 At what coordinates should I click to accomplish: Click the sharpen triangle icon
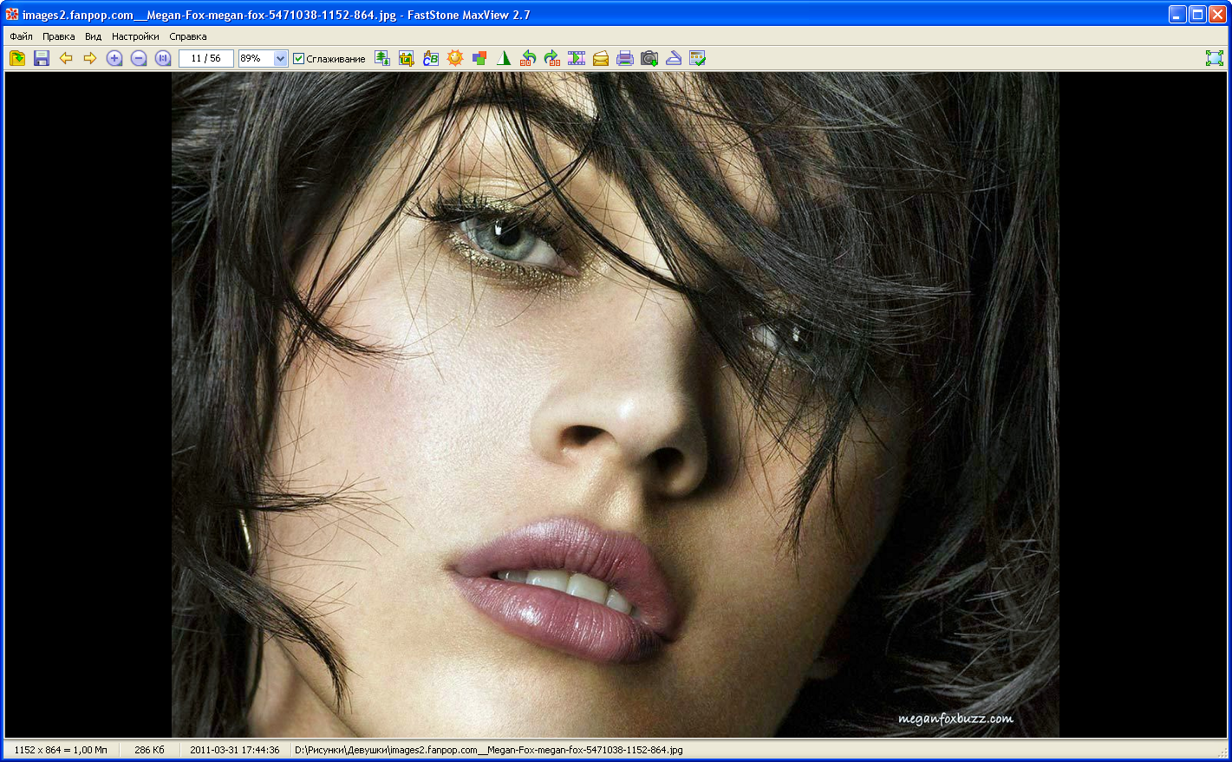[x=504, y=58]
